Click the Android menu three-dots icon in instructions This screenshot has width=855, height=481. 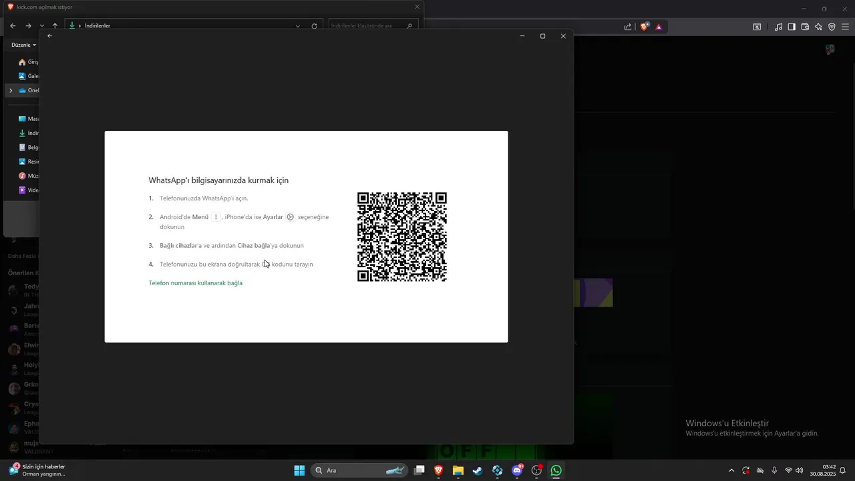click(216, 217)
